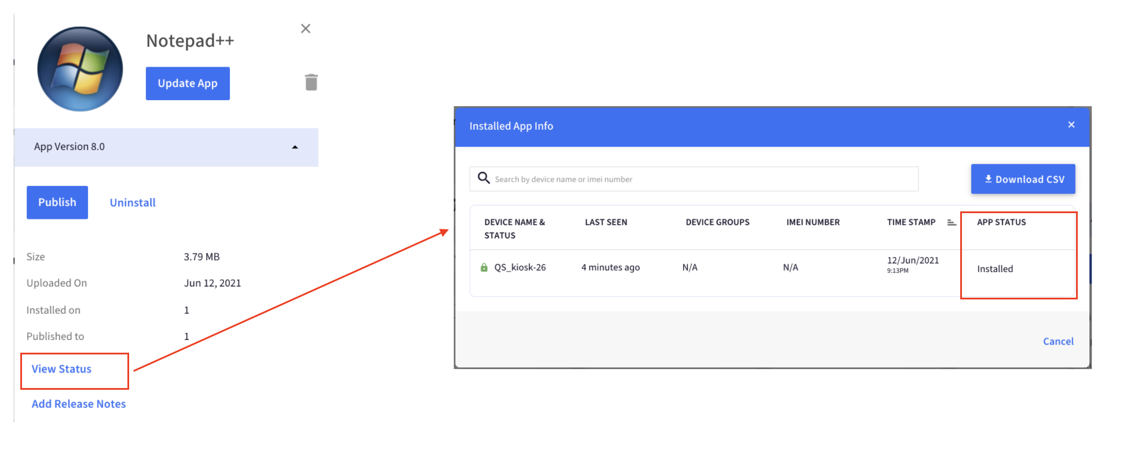Click the '4 minutes ago' last seen cell
The width and height of the screenshot is (1127, 461).
(x=610, y=268)
